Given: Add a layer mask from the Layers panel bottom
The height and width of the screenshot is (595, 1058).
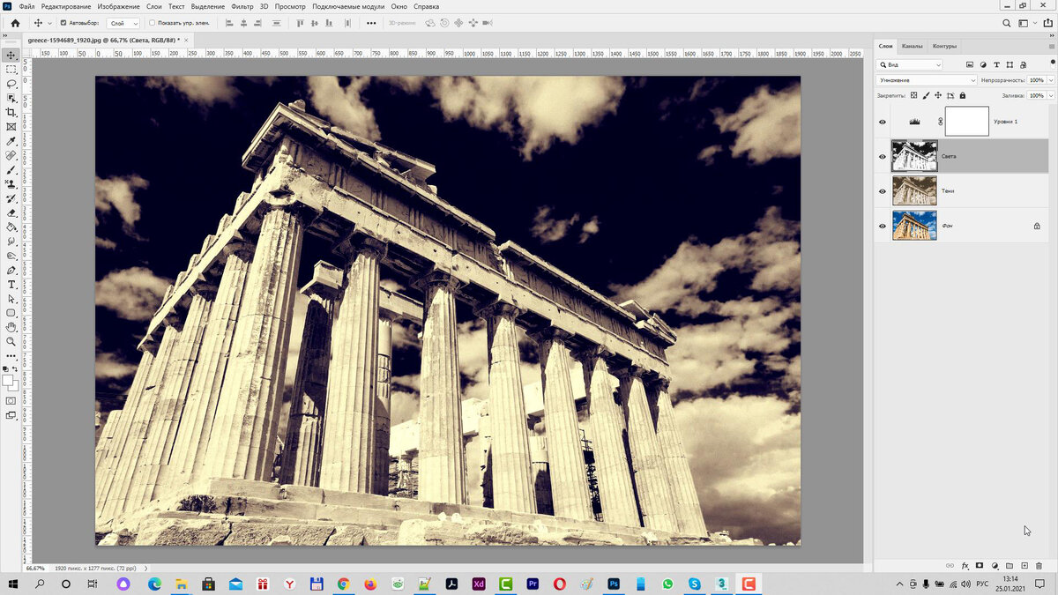Looking at the screenshot, I should [980, 565].
